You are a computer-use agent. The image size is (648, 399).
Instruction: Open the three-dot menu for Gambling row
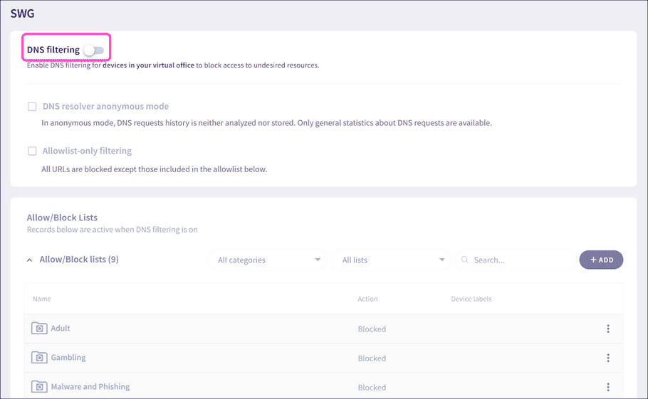(608, 358)
